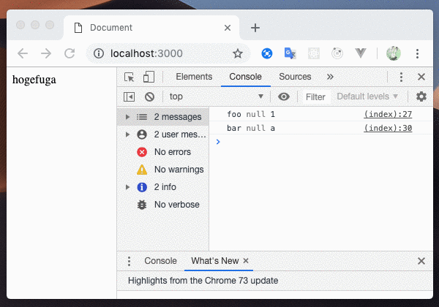Expand the 2 messages group
The image size is (439, 307).
[128, 117]
